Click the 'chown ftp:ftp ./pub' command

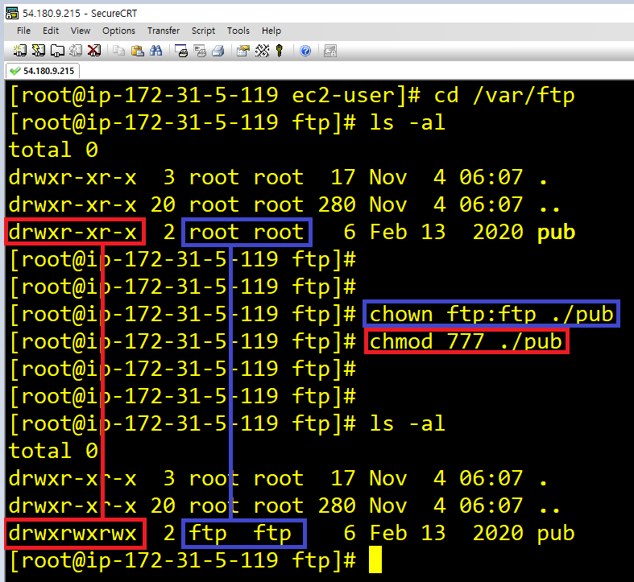point(491,315)
